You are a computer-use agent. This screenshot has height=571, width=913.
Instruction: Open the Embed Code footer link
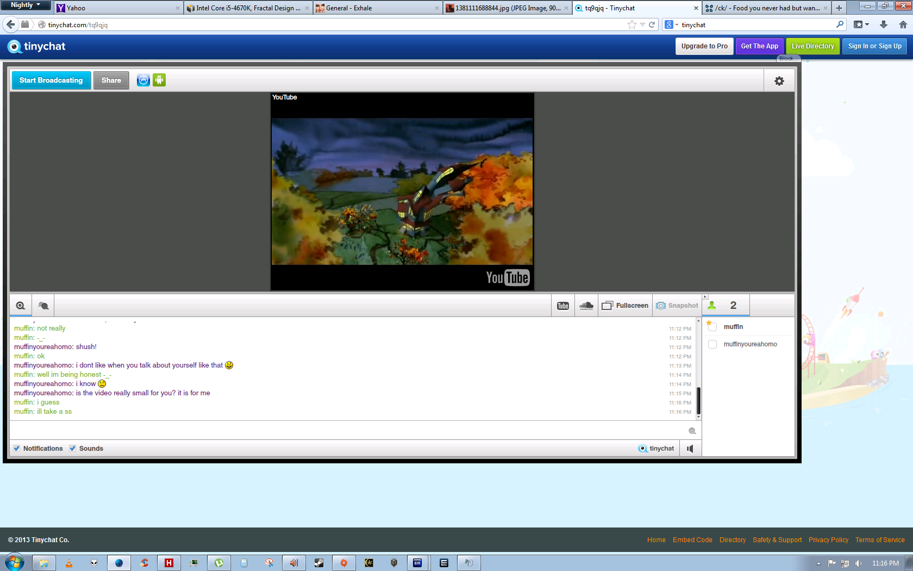click(x=692, y=540)
